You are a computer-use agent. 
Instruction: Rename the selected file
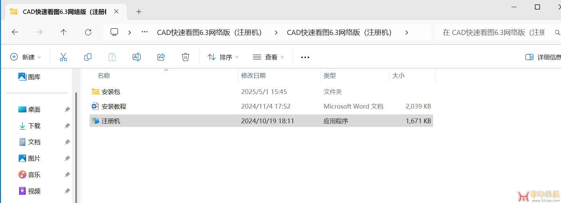pyautogui.click(x=137, y=57)
